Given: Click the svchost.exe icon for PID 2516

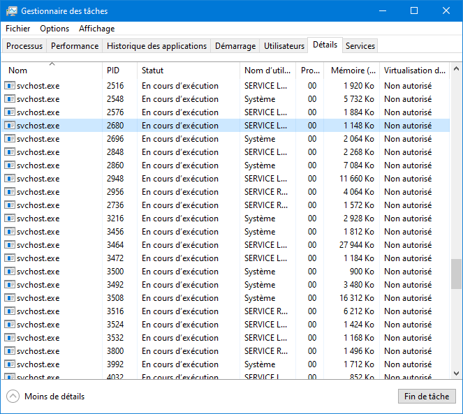Looking at the screenshot, I should 10,86.
